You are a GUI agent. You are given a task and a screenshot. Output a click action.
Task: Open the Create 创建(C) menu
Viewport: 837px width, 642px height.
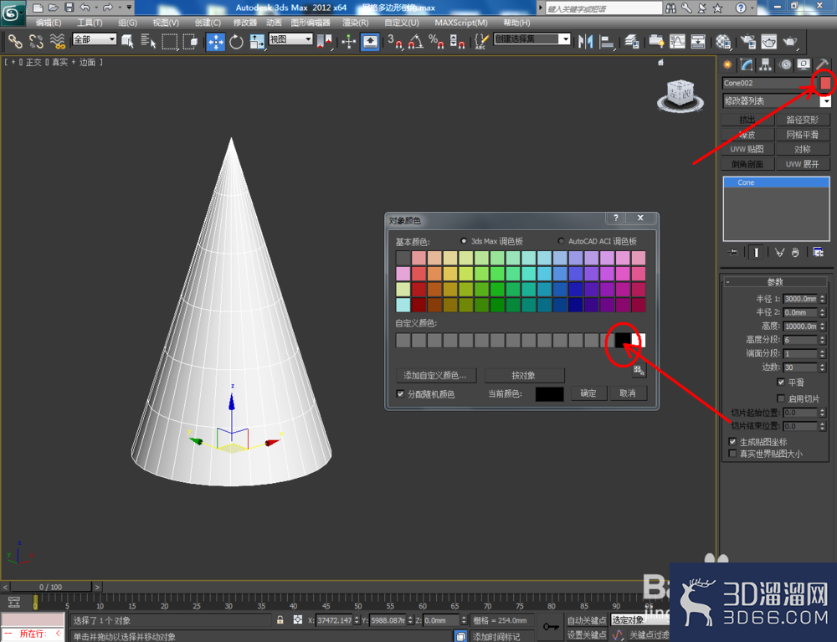[208, 23]
